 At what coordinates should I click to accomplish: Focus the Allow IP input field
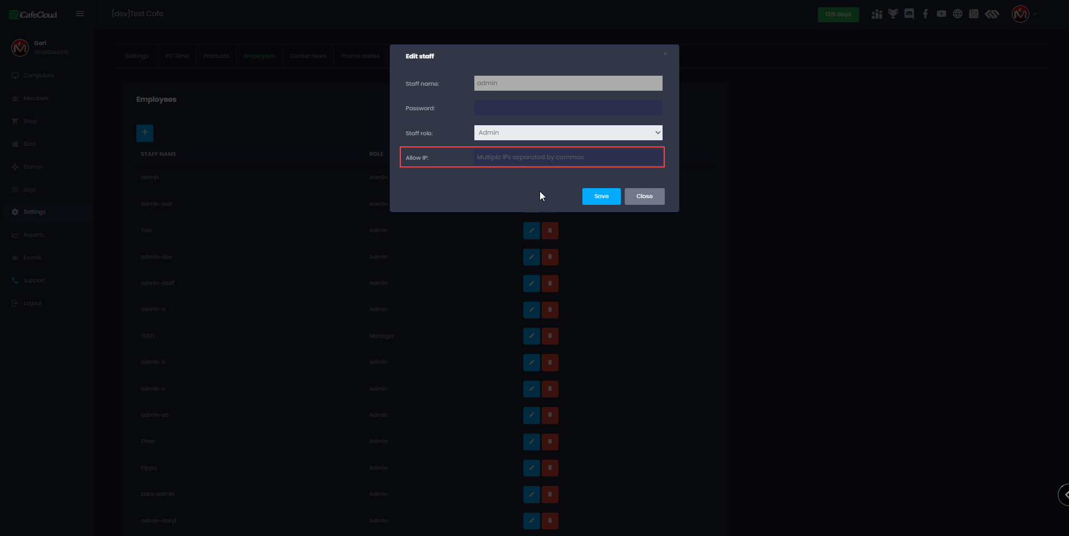(x=568, y=157)
